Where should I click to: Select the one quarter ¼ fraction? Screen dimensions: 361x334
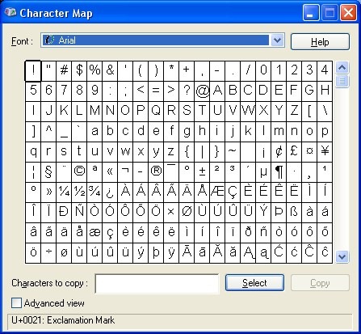click(x=64, y=192)
